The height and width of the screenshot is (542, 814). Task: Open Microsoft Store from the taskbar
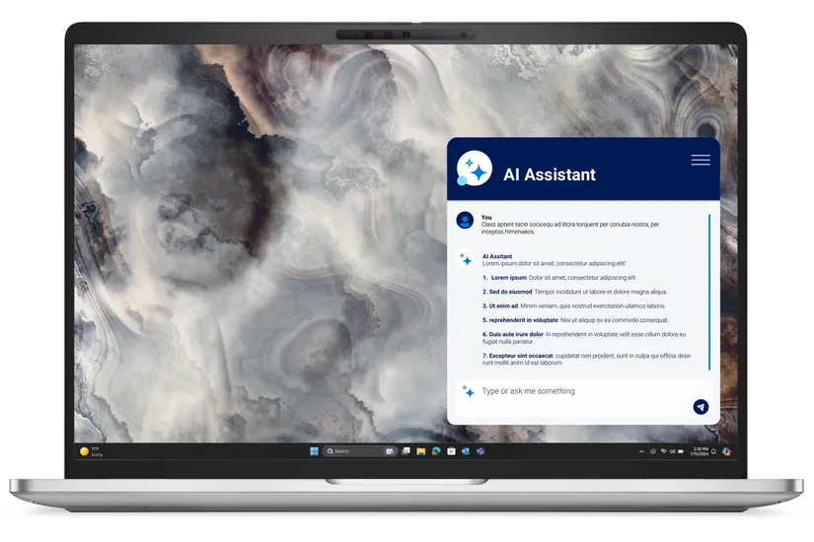click(x=451, y=451)
